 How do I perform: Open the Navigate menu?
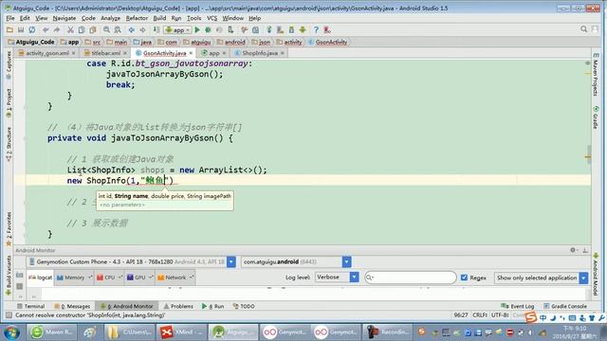(64, 18)
